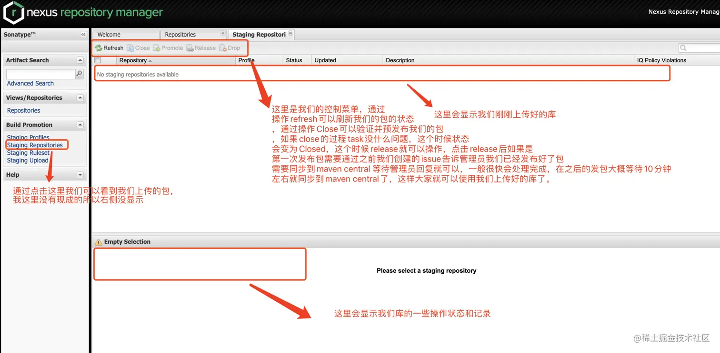Click the Empty Selection panel title
Viewport: 720px width, 353px height.
pos(127,242)
